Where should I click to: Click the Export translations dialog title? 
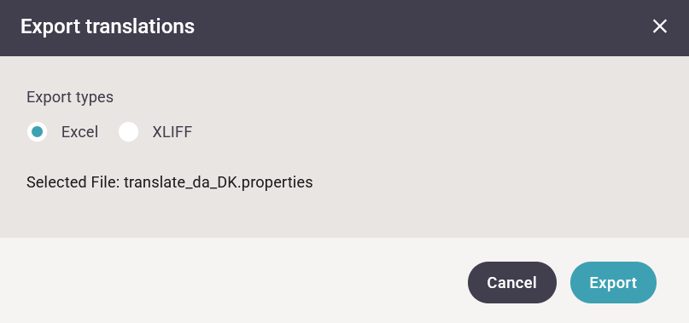point(108,26)
